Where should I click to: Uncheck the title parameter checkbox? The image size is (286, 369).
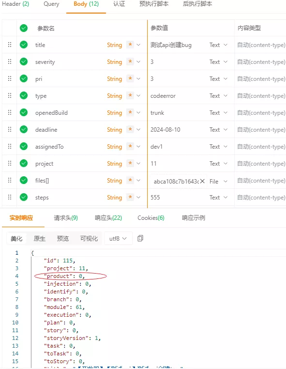[24, 45]
